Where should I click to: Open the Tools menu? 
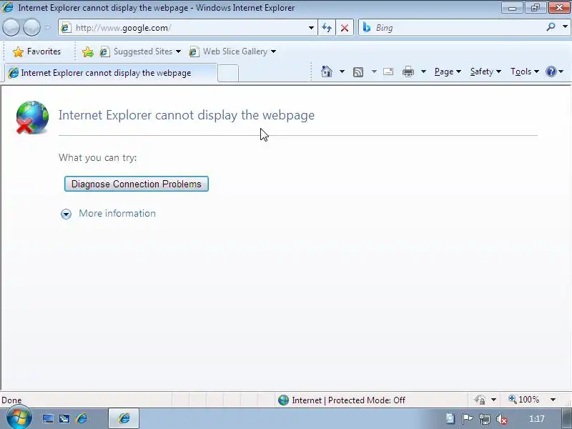(525, 71)
